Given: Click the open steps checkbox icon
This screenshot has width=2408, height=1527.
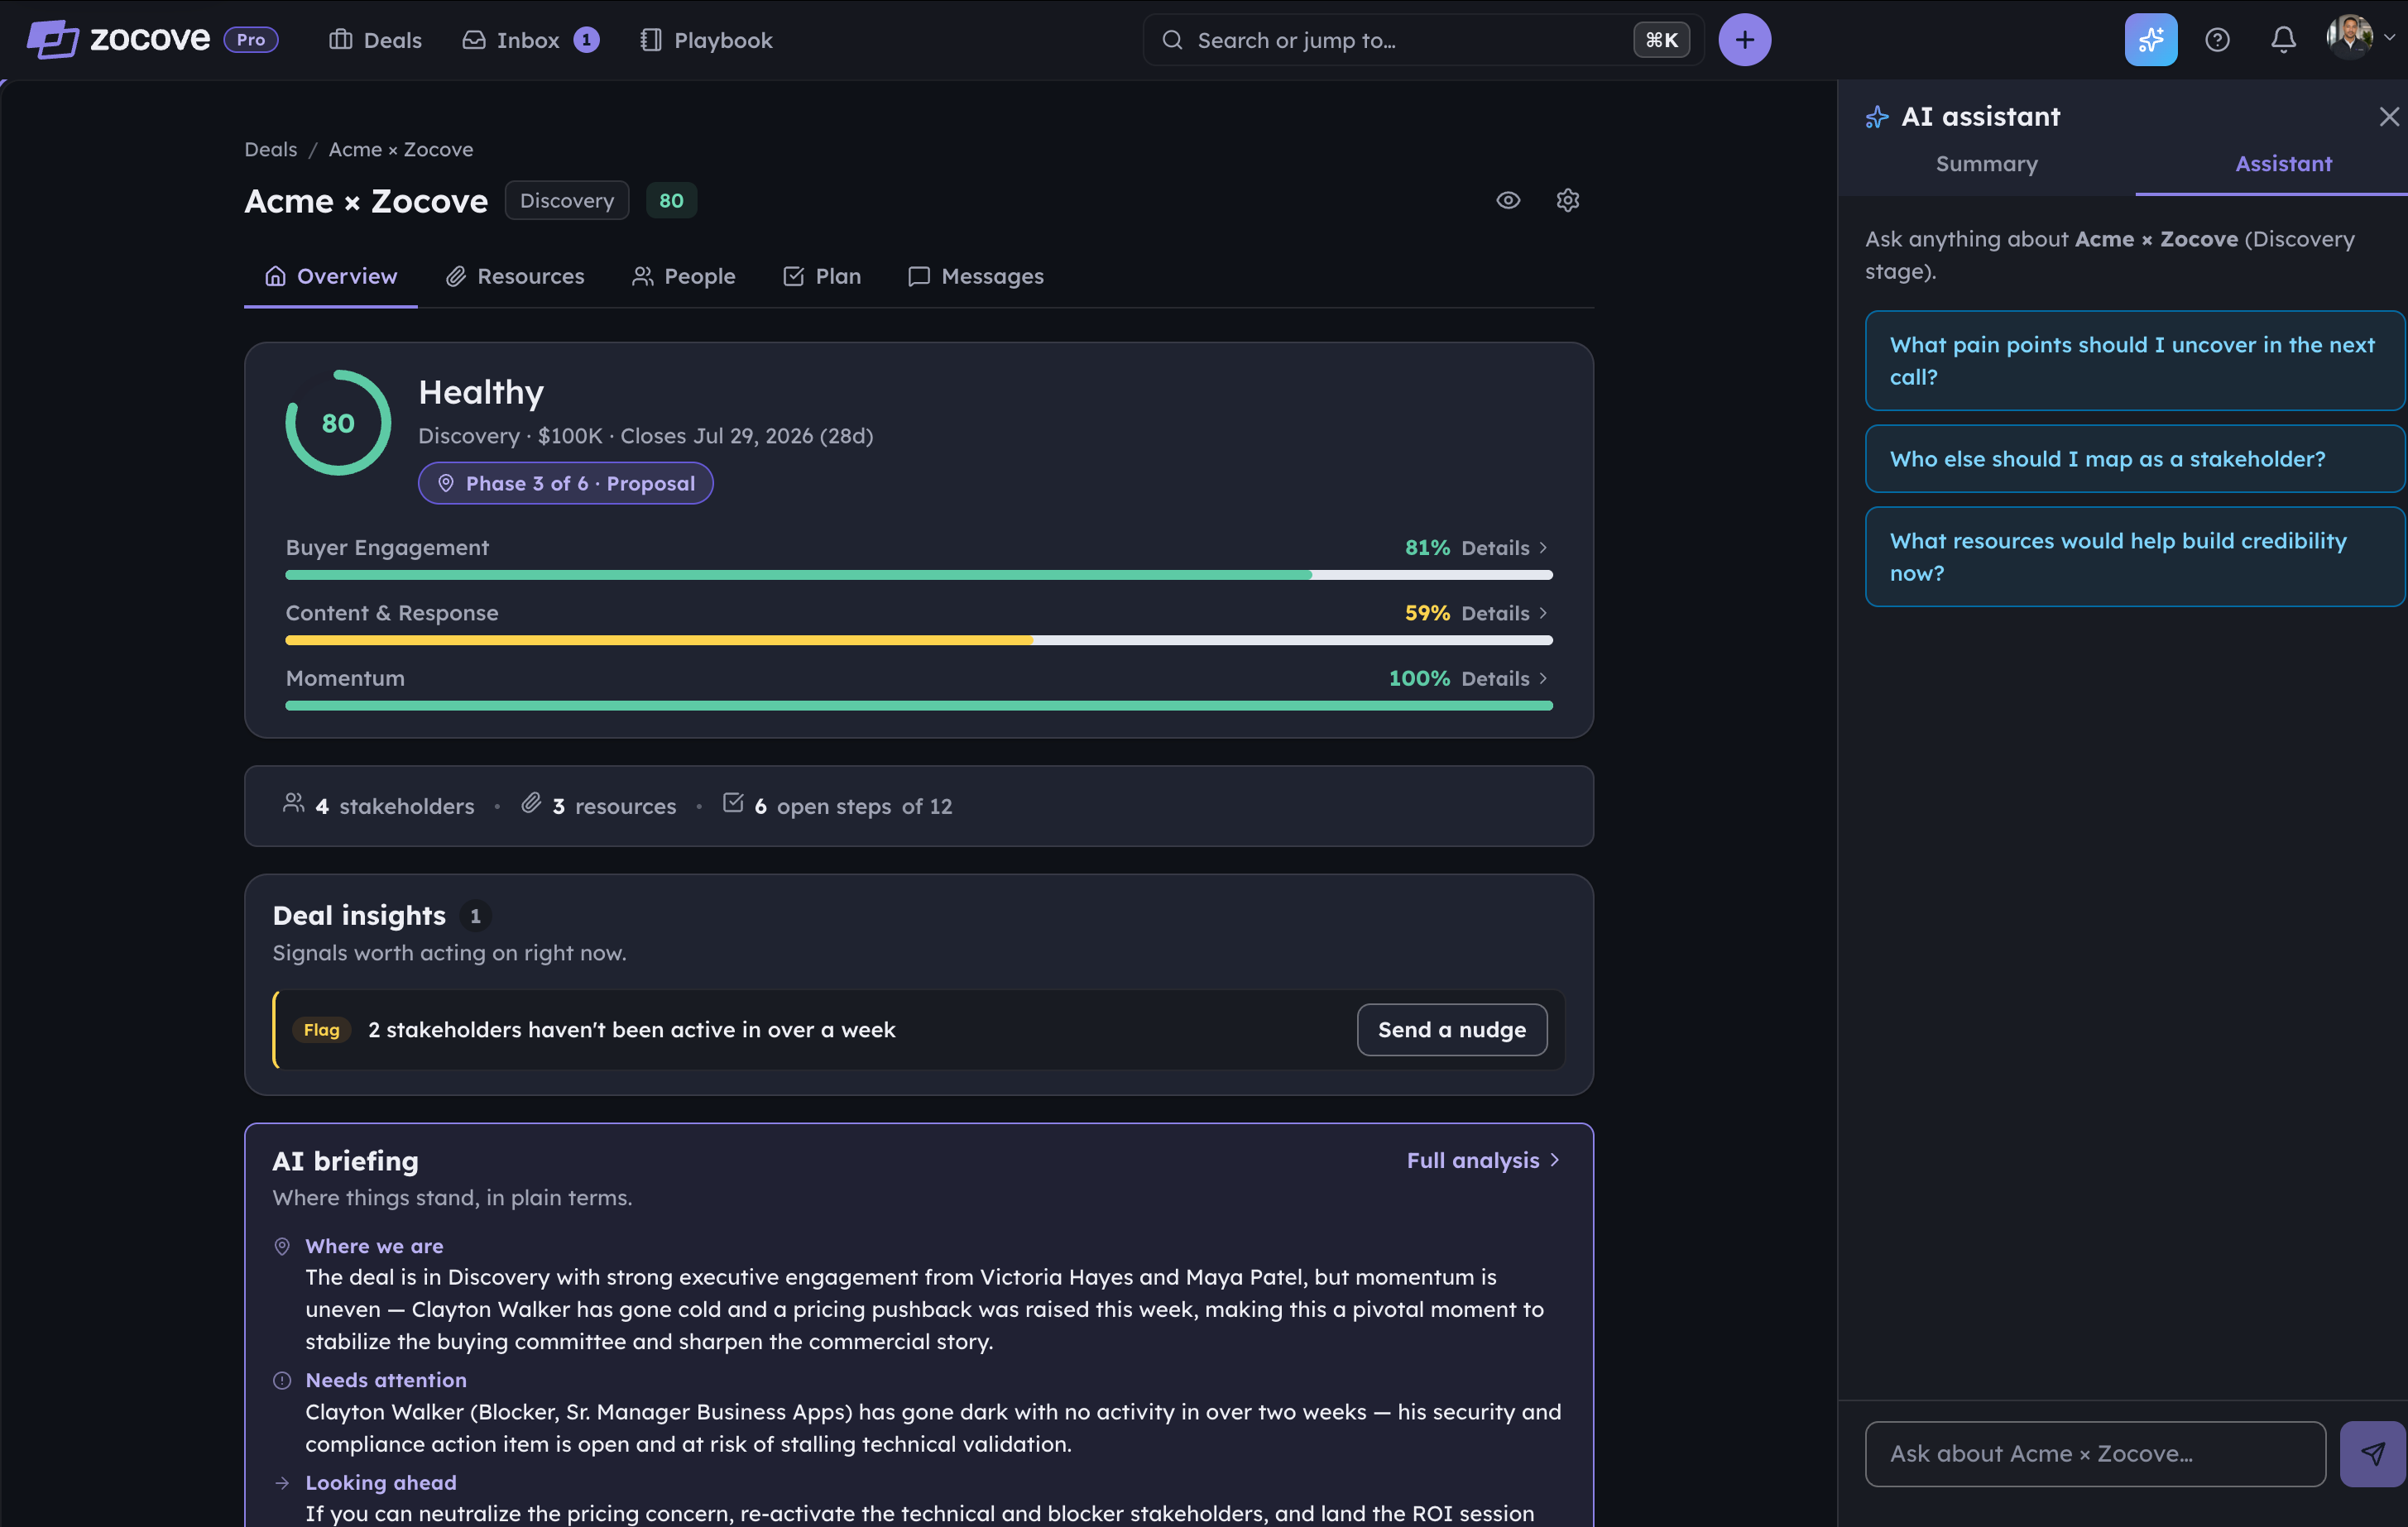Looking at the screenshot, I should pos(733,802).
